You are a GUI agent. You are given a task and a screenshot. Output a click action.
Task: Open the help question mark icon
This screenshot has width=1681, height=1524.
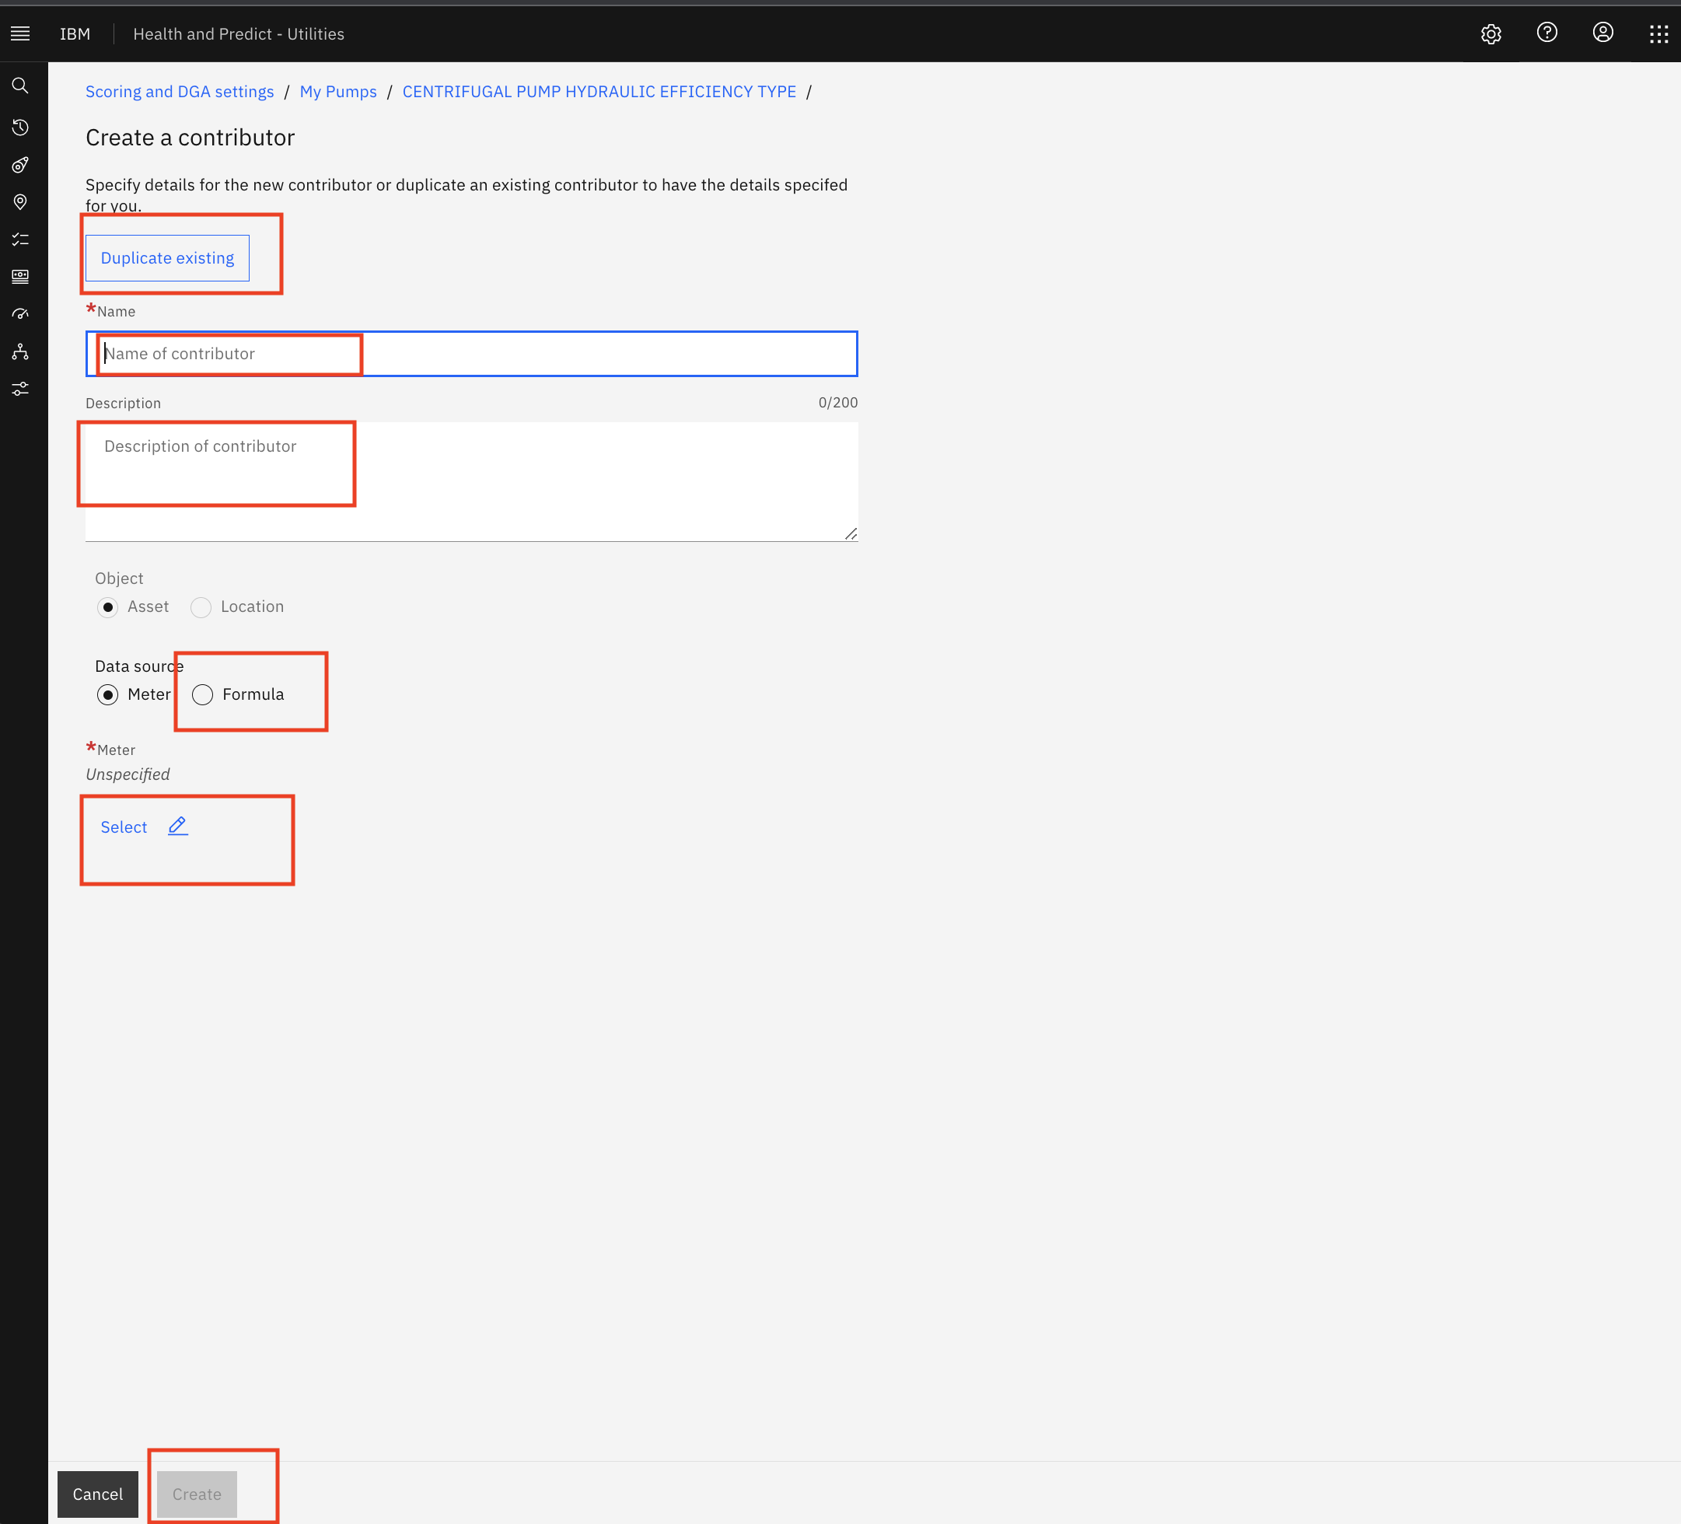(1546, 33)
